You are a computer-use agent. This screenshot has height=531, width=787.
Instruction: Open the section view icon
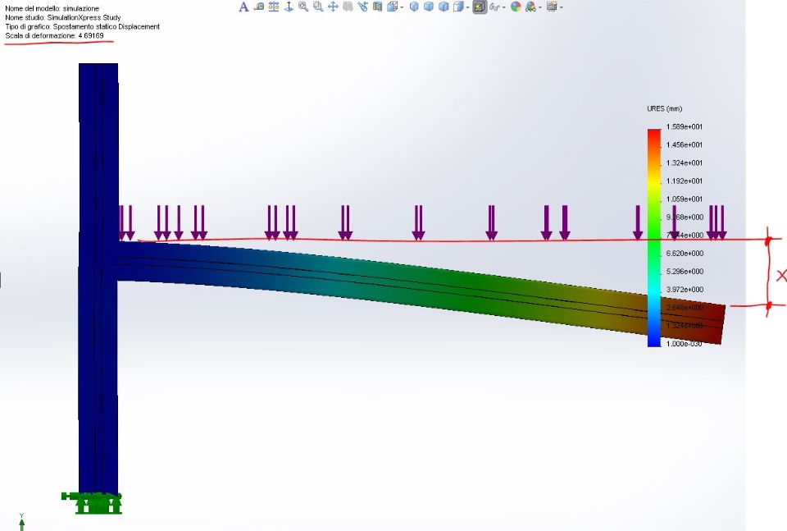[377, 7]
